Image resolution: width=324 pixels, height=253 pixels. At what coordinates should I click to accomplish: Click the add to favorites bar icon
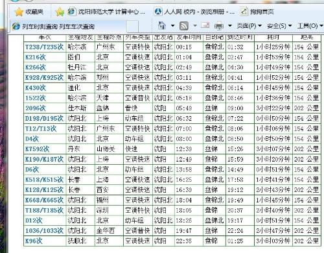tap(60, 12)
